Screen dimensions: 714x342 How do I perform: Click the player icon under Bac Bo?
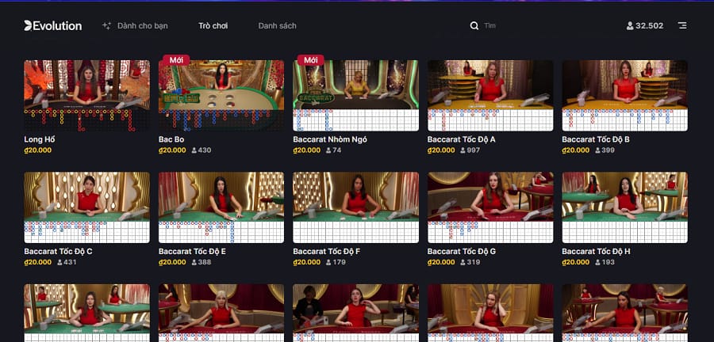[194, 150]
